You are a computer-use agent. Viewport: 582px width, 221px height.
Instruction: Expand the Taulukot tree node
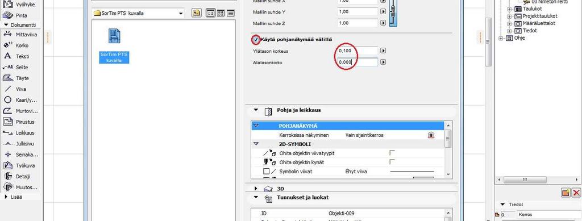click(x=510, y=9)
